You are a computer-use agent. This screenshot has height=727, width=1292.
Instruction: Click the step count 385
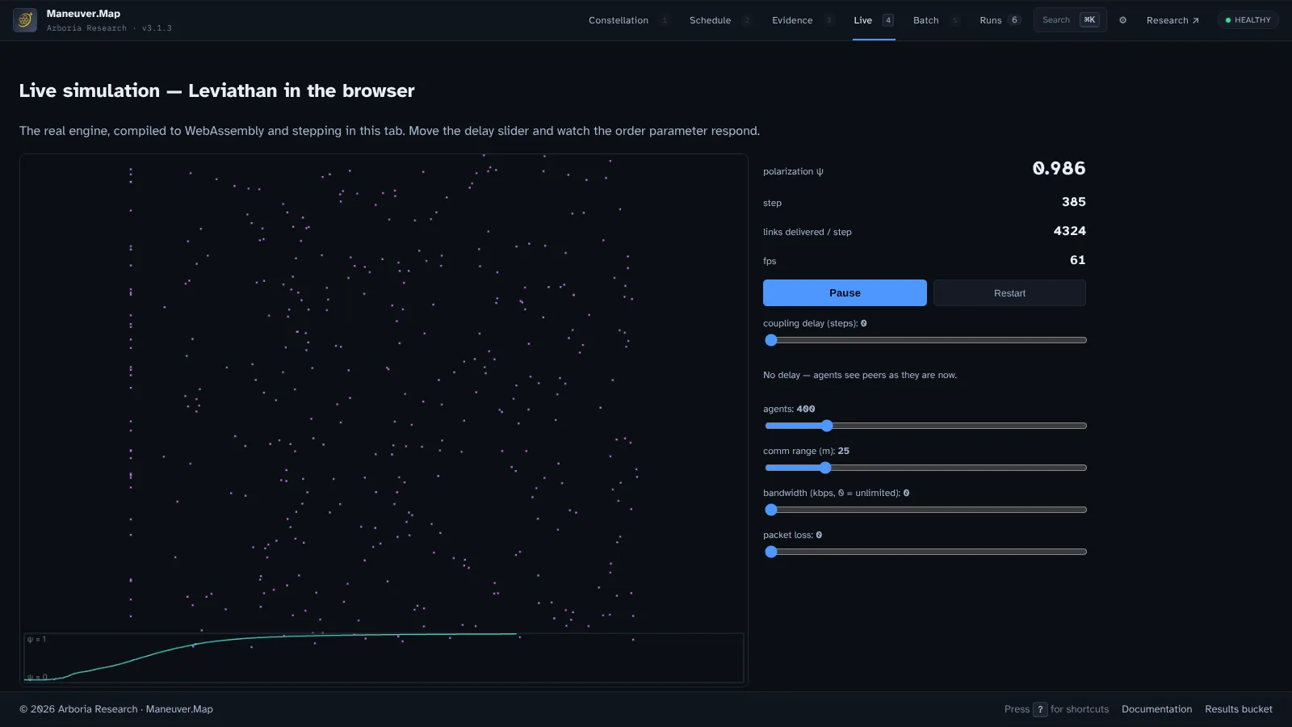click(1073, 202)
